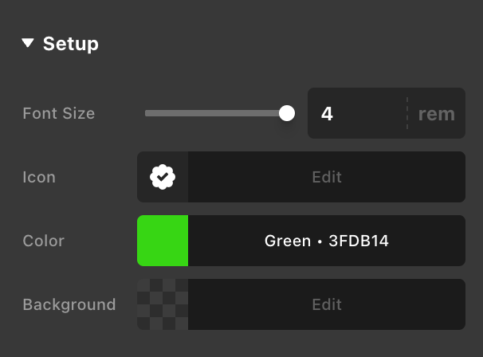
Task: Open the rem unit dropdown
Action: coord(437,113)
